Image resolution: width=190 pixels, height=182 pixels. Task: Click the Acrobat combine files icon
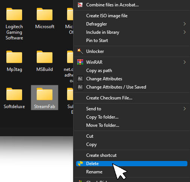[80, 5]
